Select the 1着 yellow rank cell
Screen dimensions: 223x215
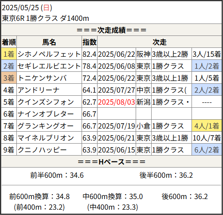(9, 54)
